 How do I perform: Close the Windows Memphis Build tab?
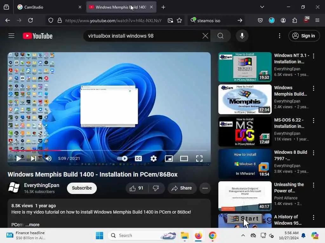tap(151, 7)
